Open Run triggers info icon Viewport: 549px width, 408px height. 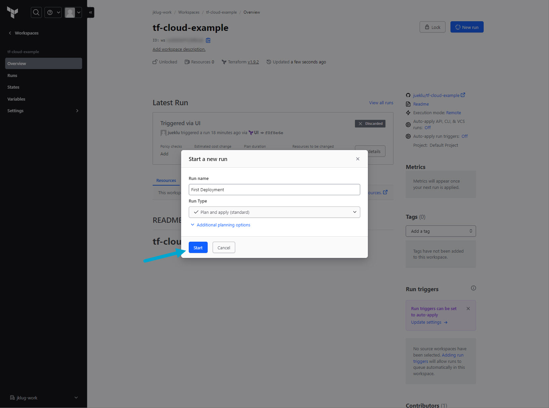[x=473, y=288]
